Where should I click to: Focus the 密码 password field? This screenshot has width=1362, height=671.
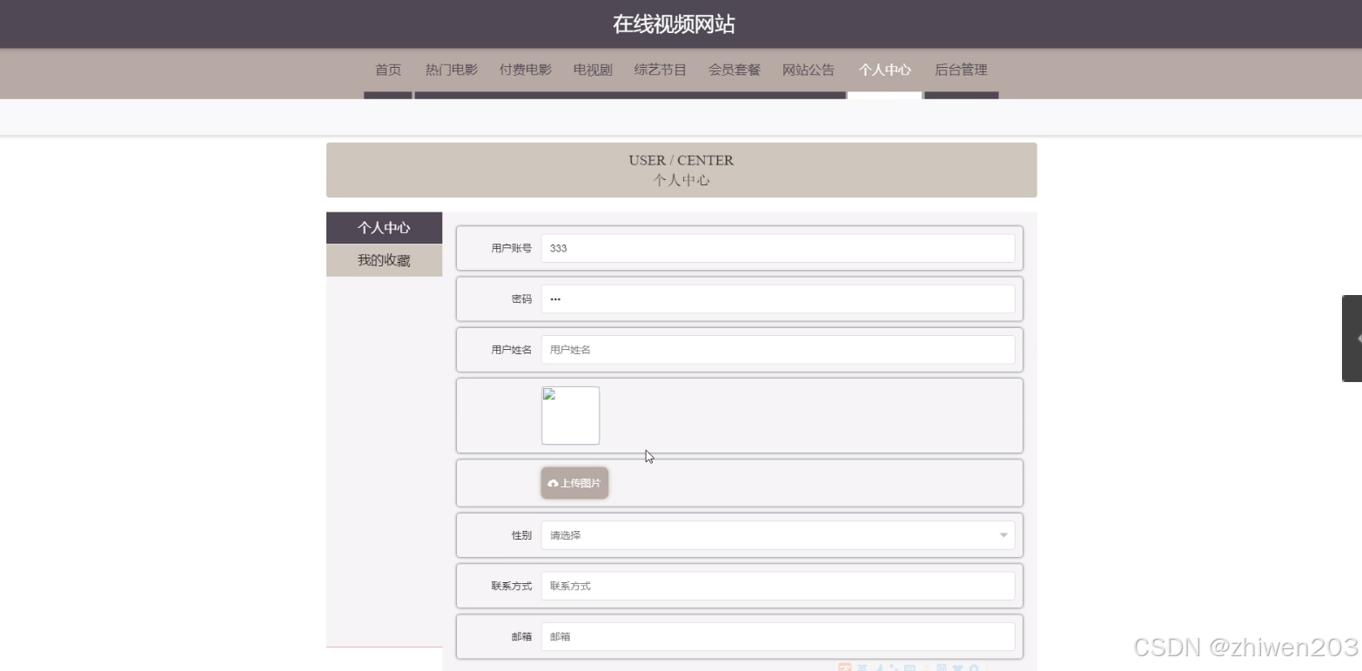tap(778, 299)
